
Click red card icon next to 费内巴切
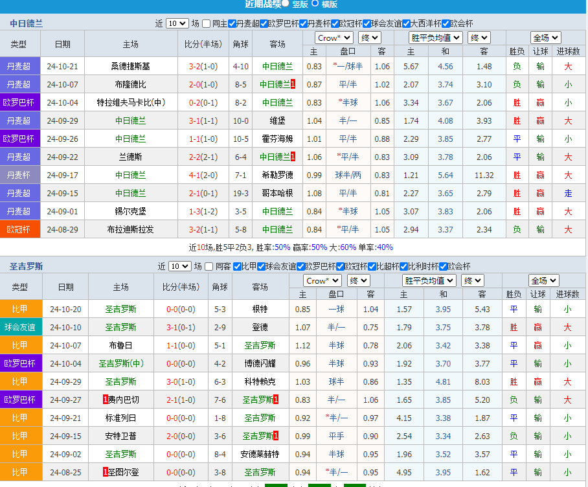106,400
